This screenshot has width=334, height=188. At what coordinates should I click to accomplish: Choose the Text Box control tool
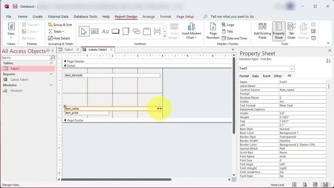click(x=94, y=31)
